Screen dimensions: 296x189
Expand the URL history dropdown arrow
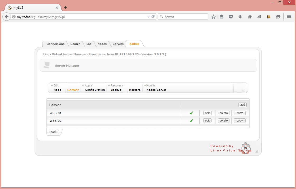coord(148,17)
